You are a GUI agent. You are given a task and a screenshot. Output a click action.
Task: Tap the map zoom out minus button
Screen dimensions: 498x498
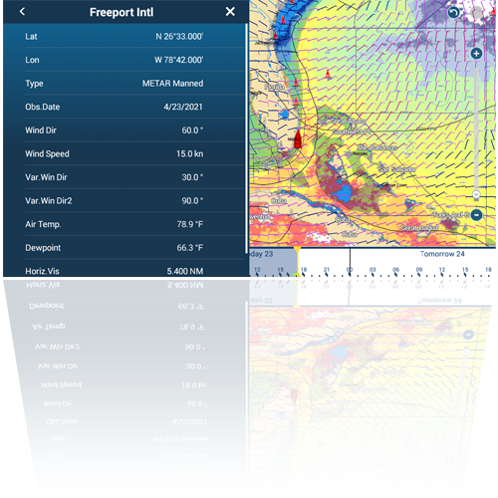[476, 215]
